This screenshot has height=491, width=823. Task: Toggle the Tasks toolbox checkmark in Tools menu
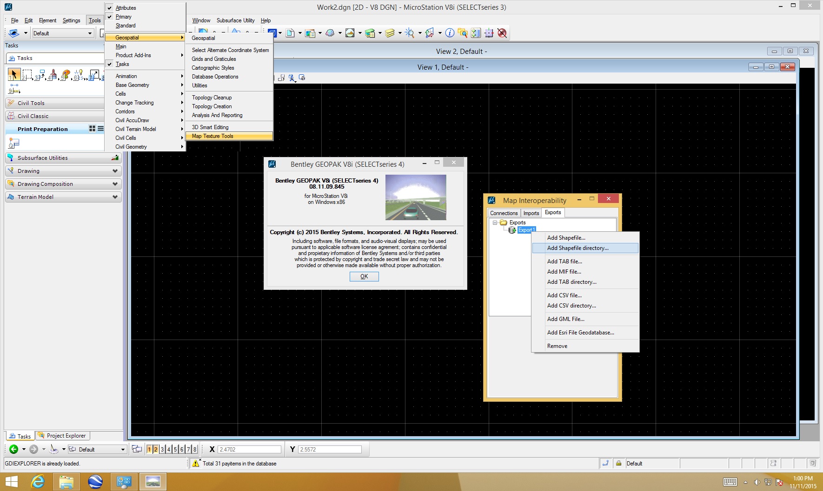click(110, 64)
